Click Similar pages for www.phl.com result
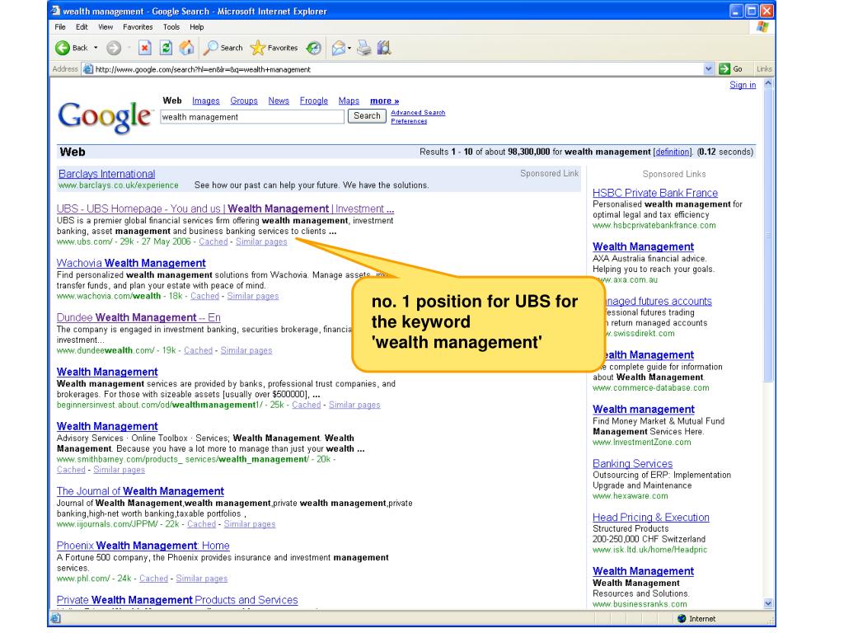844x633 pixels. point(201,579)
